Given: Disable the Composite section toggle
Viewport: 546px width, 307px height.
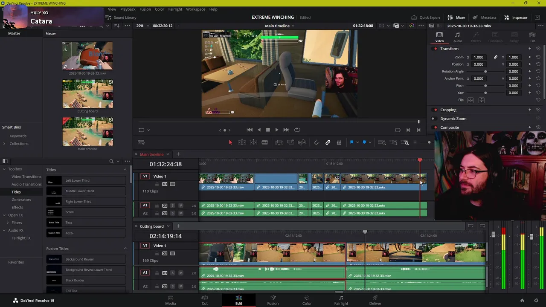Looking at the screenshot, I should point(435,127).
